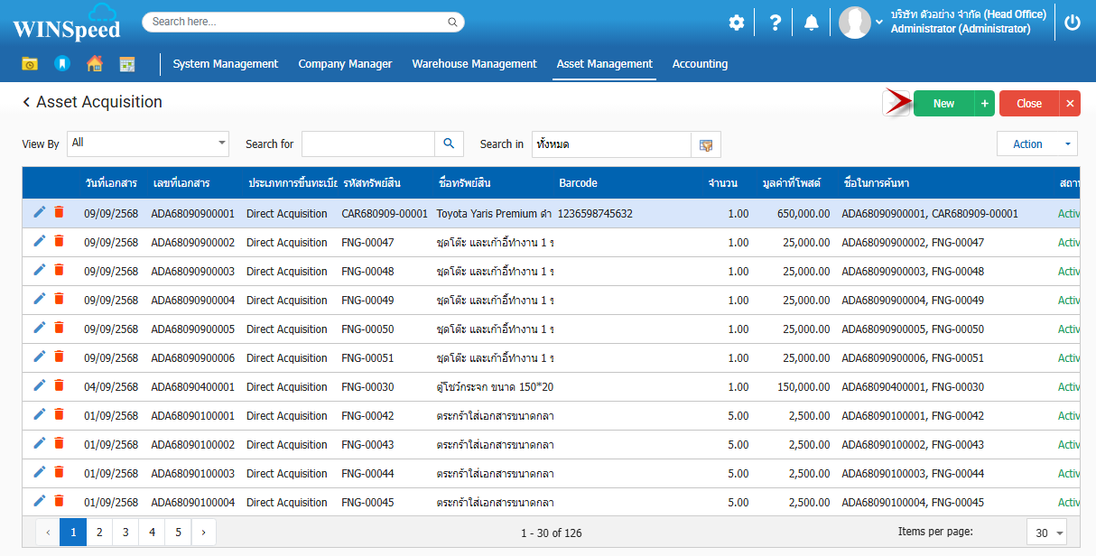Click the back arrow beside Asset Acquisition
Screen dimensions: 1096x556
26,103
